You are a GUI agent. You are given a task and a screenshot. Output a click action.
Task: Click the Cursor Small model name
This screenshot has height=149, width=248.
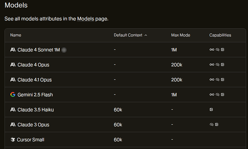click(31, 140)
